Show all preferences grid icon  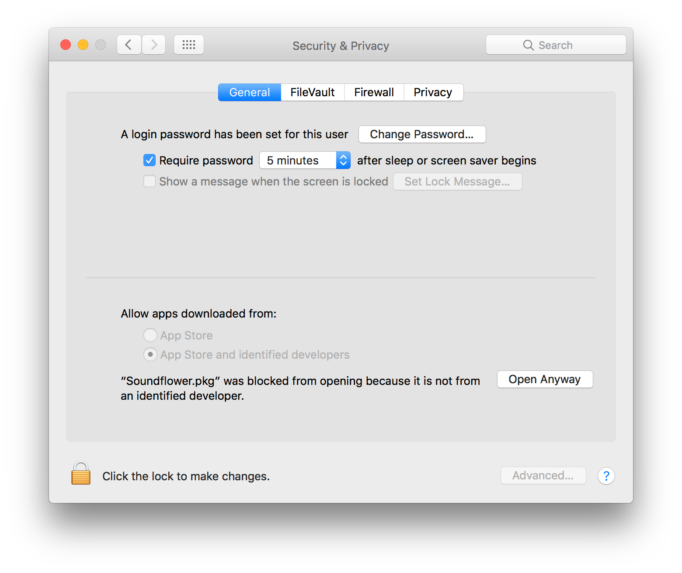click(189, 45)
